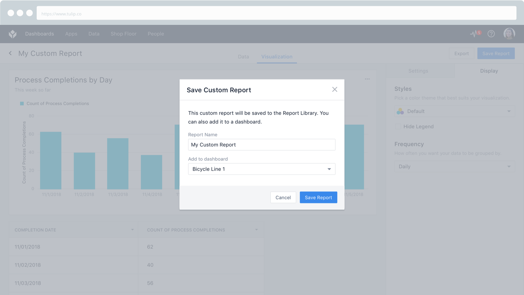Go back using the arrow beside My Custom Report
Viewport: 524px width, 295px height.
(10, 53)
